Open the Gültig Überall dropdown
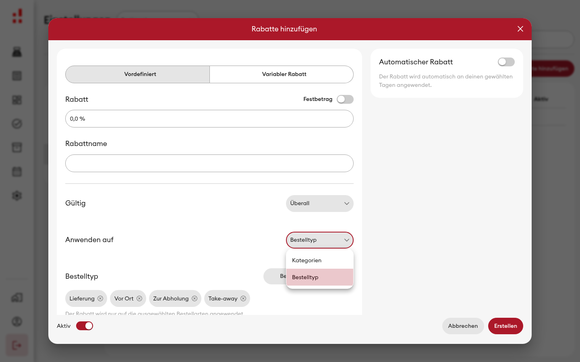Screen dimensions: 580x362 click(320, 204)
